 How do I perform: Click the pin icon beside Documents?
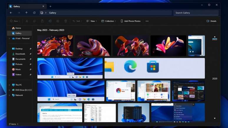coord(30,59)
